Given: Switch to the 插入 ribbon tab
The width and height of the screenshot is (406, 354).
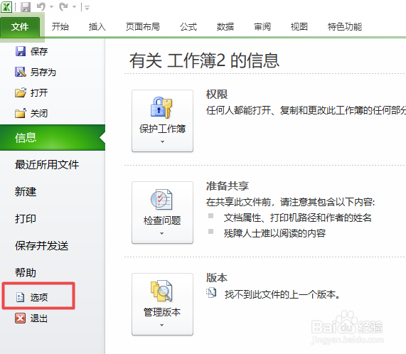Looking at the screenshot, I should [x=97, y=26].
